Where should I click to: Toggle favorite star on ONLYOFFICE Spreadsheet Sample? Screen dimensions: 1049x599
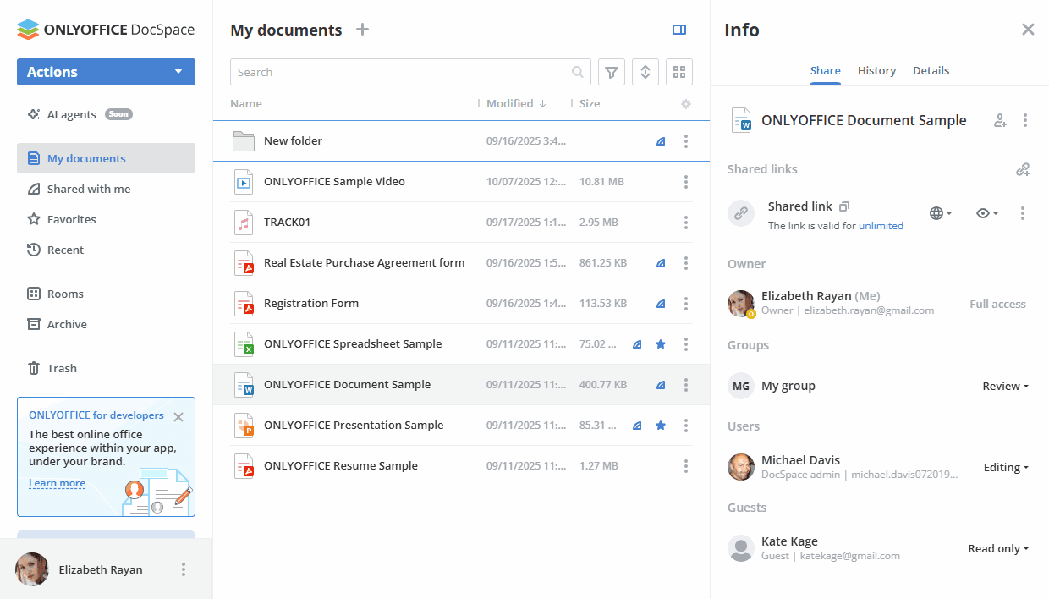click(x=661, y=344)
